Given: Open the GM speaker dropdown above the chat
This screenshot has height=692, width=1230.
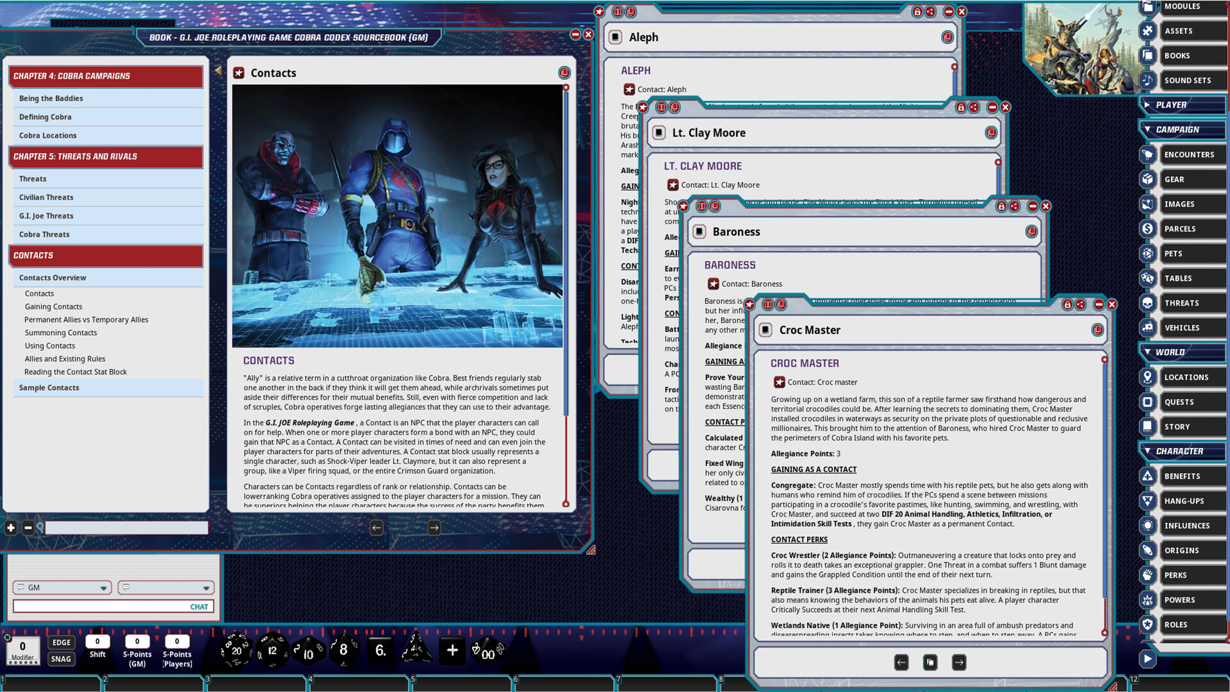Looking at the screenshot, I should click(x=61, y=588).
